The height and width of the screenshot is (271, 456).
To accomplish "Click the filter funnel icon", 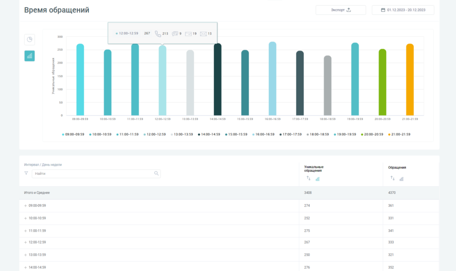I will (x=26, y=173).
